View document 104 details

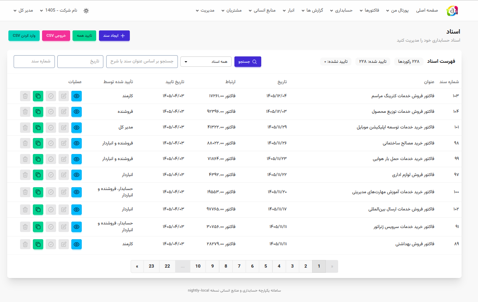pyautogui.click(x=77, y=112)
